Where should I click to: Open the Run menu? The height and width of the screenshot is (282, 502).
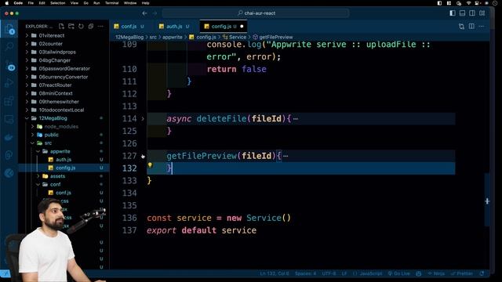[x=96, y=3]
